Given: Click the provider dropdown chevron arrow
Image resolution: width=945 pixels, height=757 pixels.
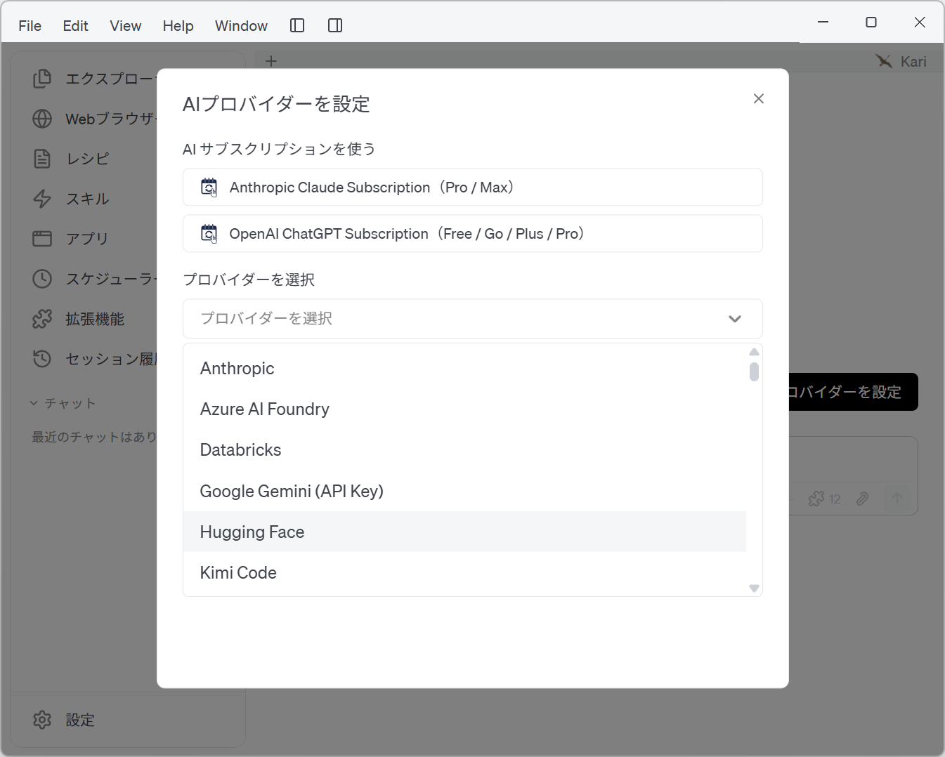Looking at the screenshot, I should pyautogui.click(x=735, y=319).
